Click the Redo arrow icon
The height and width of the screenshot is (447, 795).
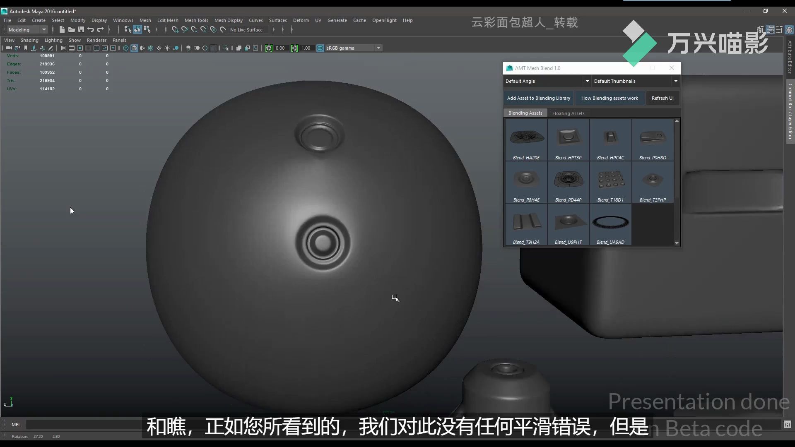(100, 29)
